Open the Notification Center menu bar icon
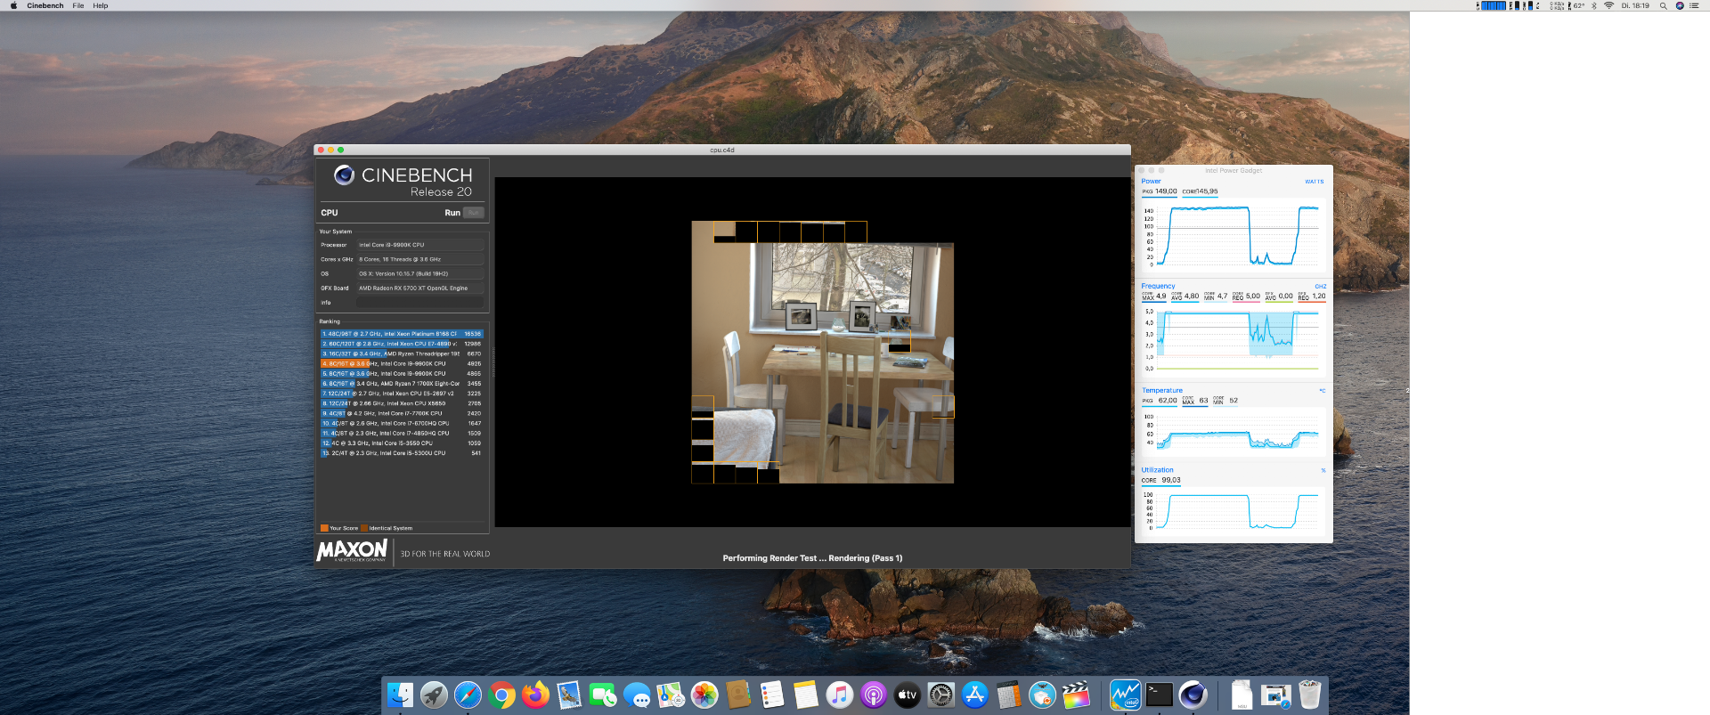 point(1694,5)
